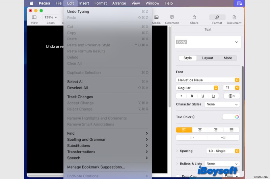Choose Select All from Edit menu
The image size is (270, 179).
[108, 82]
